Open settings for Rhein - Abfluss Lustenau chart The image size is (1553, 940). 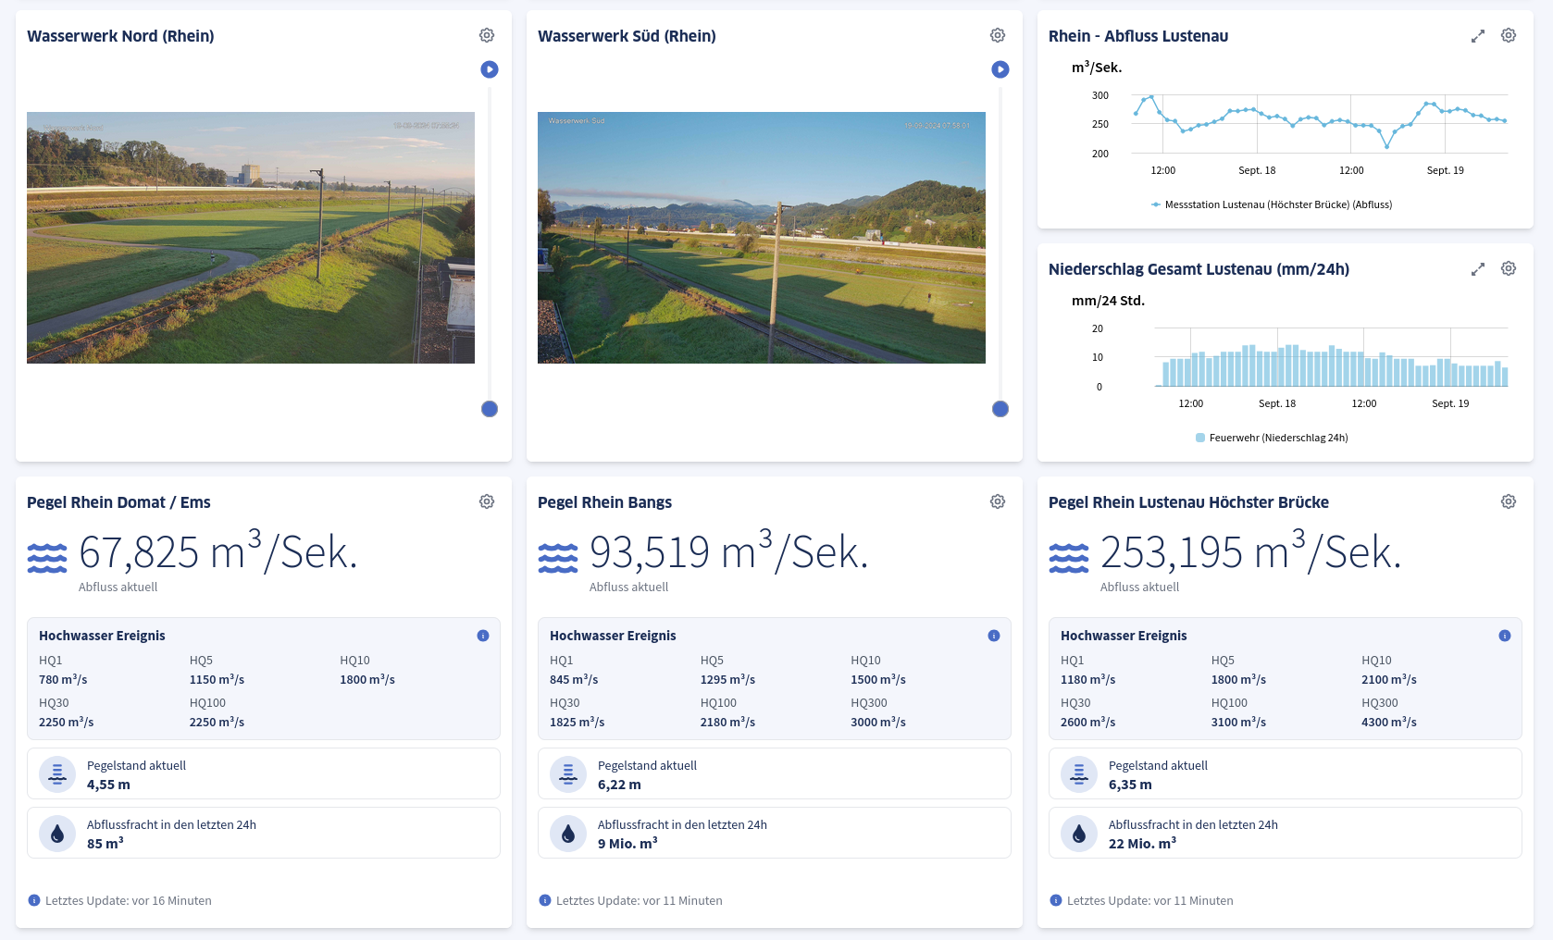click(1508, 34)
